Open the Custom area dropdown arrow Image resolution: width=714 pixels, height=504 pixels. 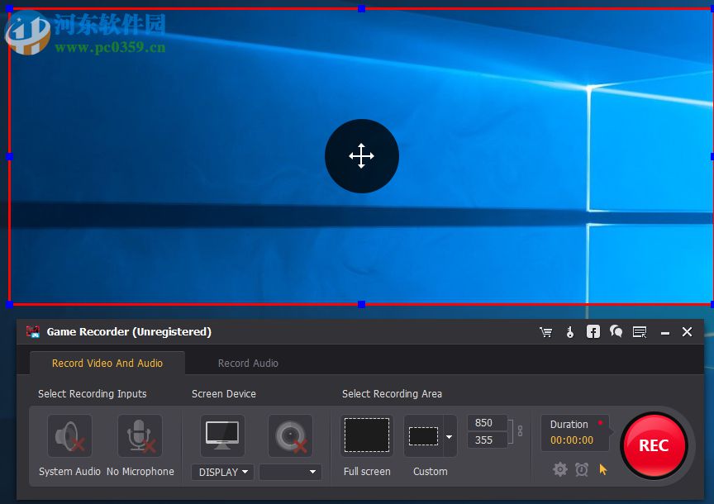pyautogui.click(x=449, y=435)
